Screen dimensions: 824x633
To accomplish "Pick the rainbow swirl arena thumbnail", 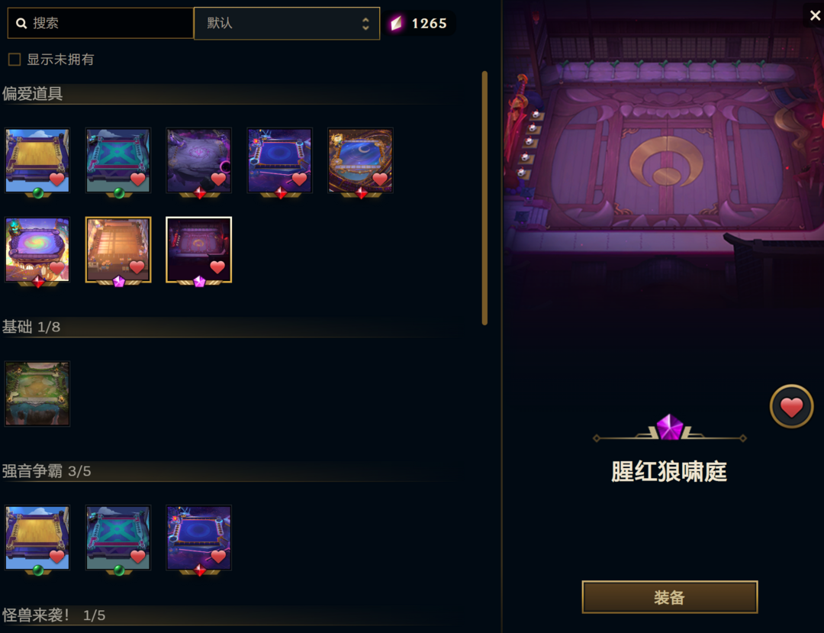I will point(37,250).
